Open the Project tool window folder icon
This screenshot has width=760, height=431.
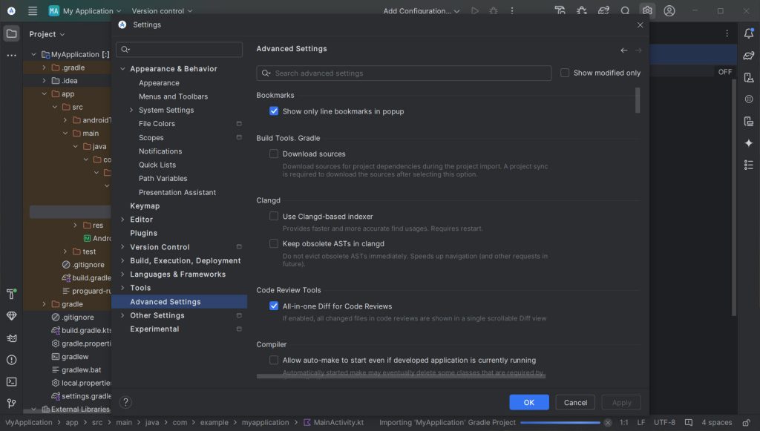[x=12, y=33]
